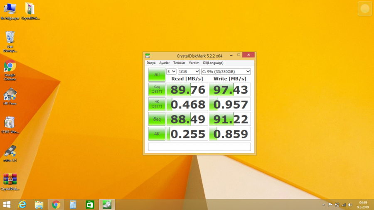
Task: Close the CrystalDiskMark window
Action: point(249,55)
